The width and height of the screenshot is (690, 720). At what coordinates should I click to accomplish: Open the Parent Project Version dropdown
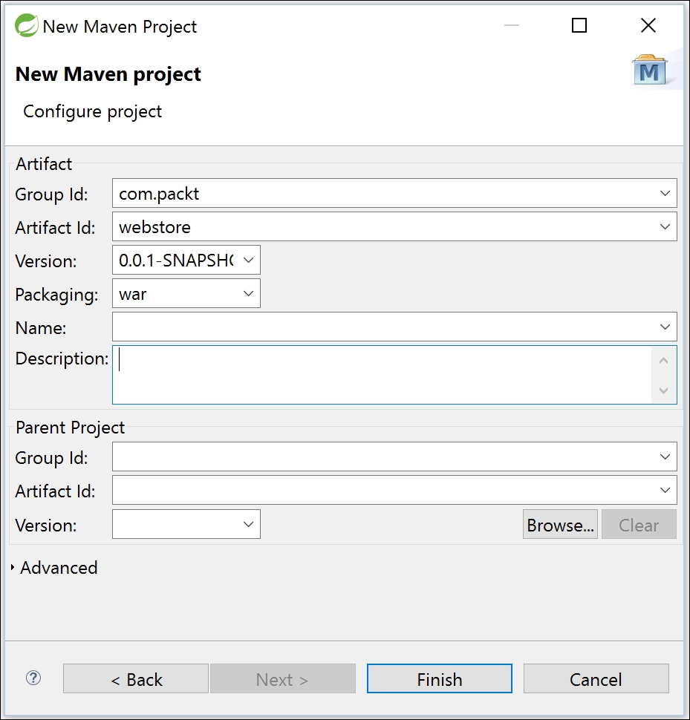(248, 525)
